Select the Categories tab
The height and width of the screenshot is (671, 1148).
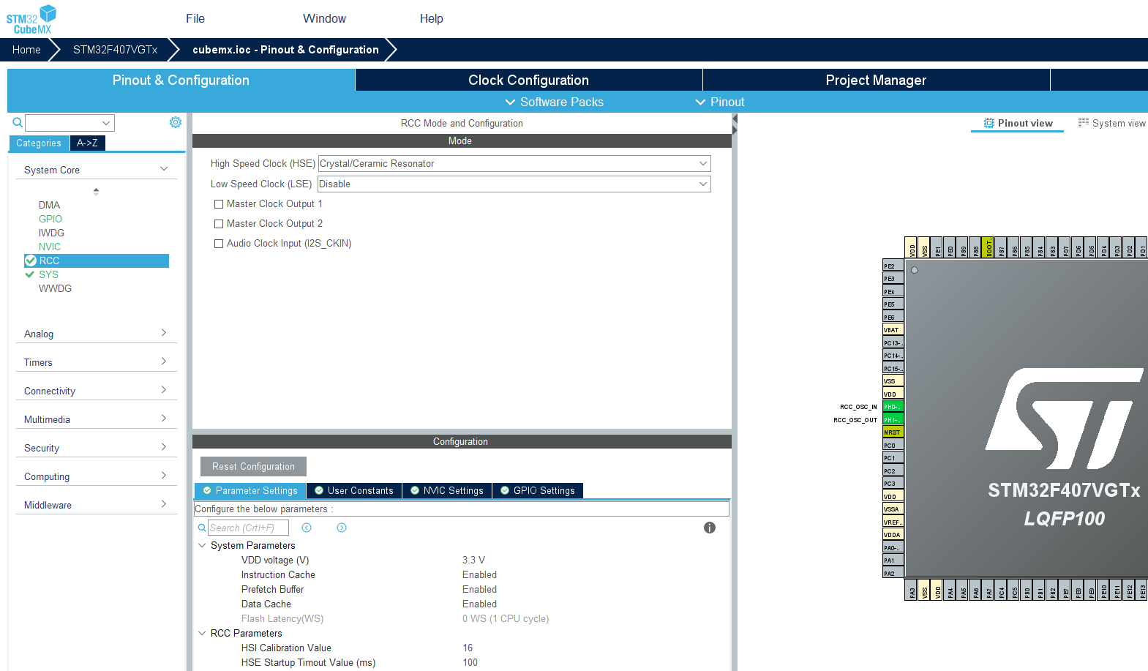click(39, 143)
